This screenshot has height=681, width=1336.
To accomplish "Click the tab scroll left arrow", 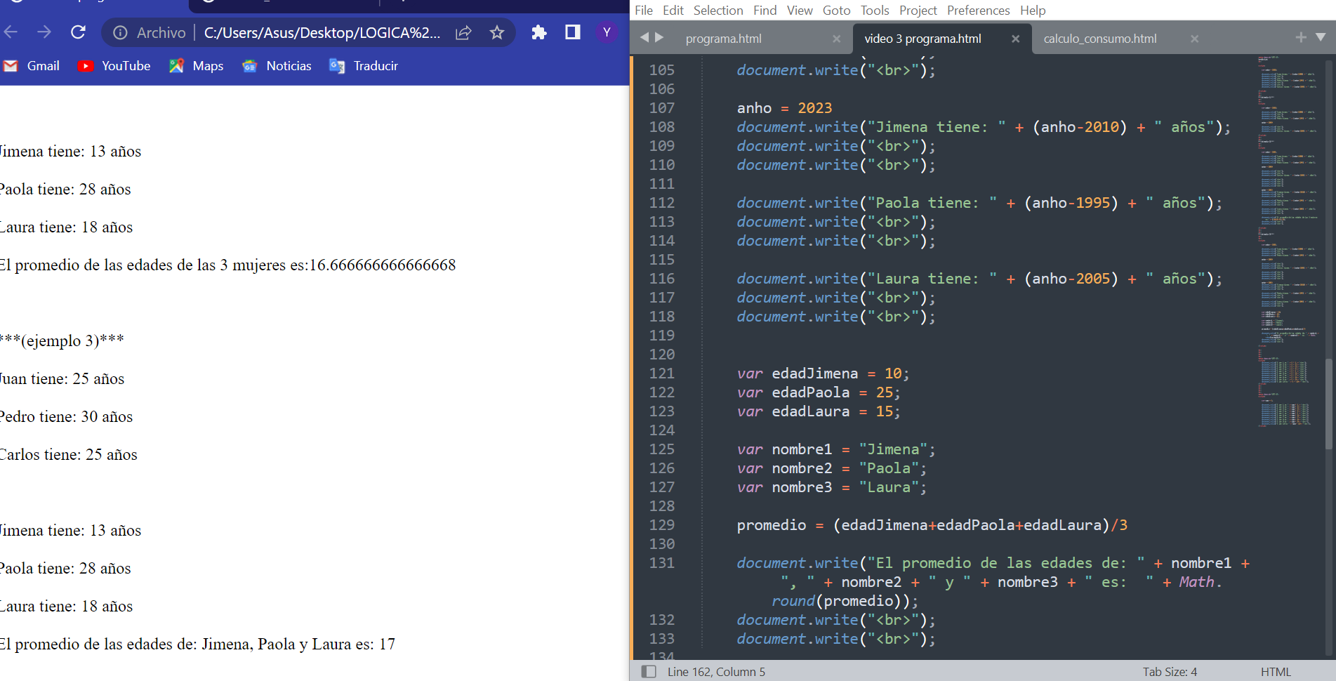I will coord(644,37).
